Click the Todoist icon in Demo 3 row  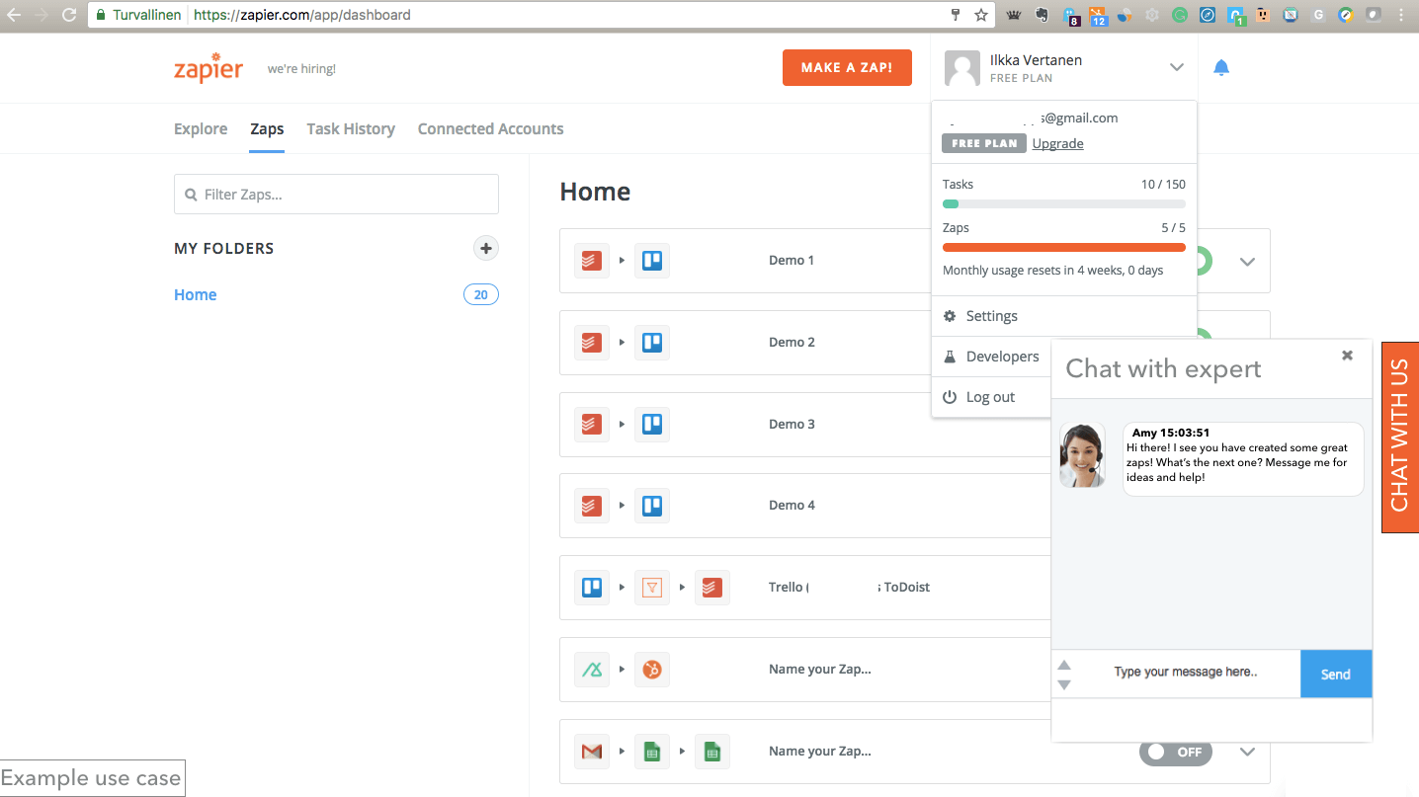tap(591, 425)
